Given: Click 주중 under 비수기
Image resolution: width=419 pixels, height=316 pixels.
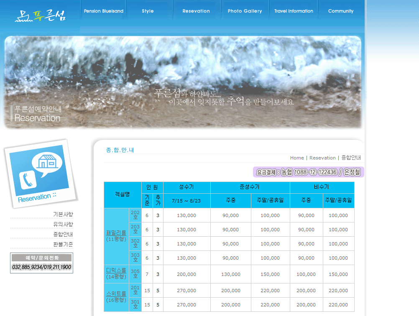Looking at the screenshot, I should [306, 200].
